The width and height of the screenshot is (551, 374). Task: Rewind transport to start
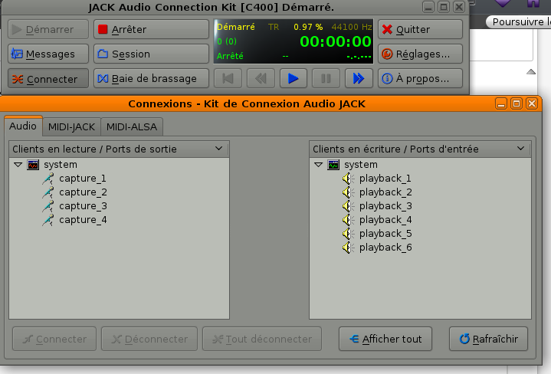pos(228,78)
